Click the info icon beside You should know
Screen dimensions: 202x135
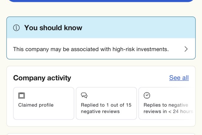(x=16, y=28)
